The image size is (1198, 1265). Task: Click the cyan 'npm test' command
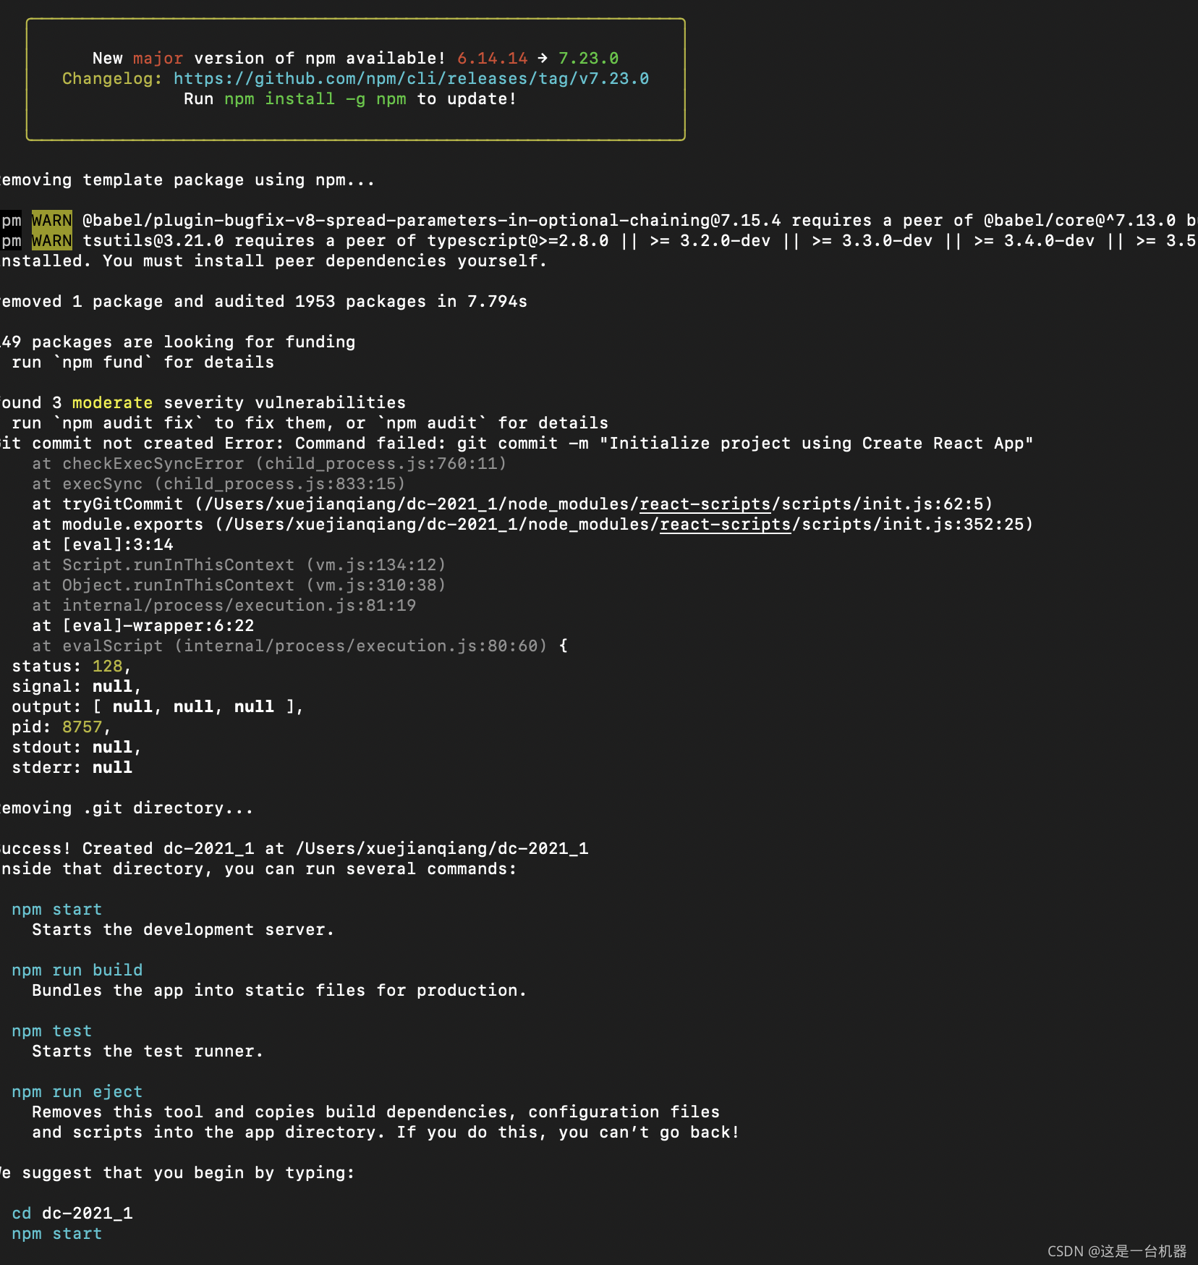click(x=51, y=1031)
